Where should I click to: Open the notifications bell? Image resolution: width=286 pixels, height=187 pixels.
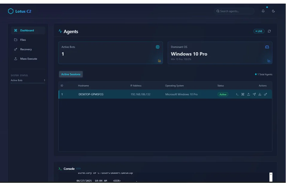tap(263, 11)
